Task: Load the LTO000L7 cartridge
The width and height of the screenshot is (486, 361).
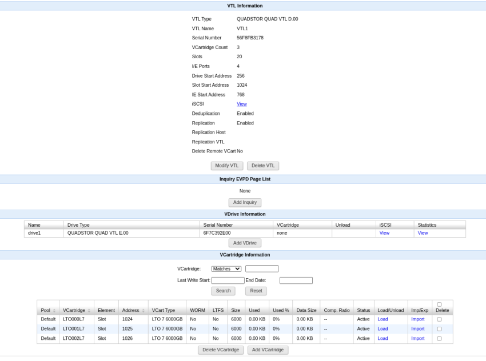Action: [x=383, y=319]
